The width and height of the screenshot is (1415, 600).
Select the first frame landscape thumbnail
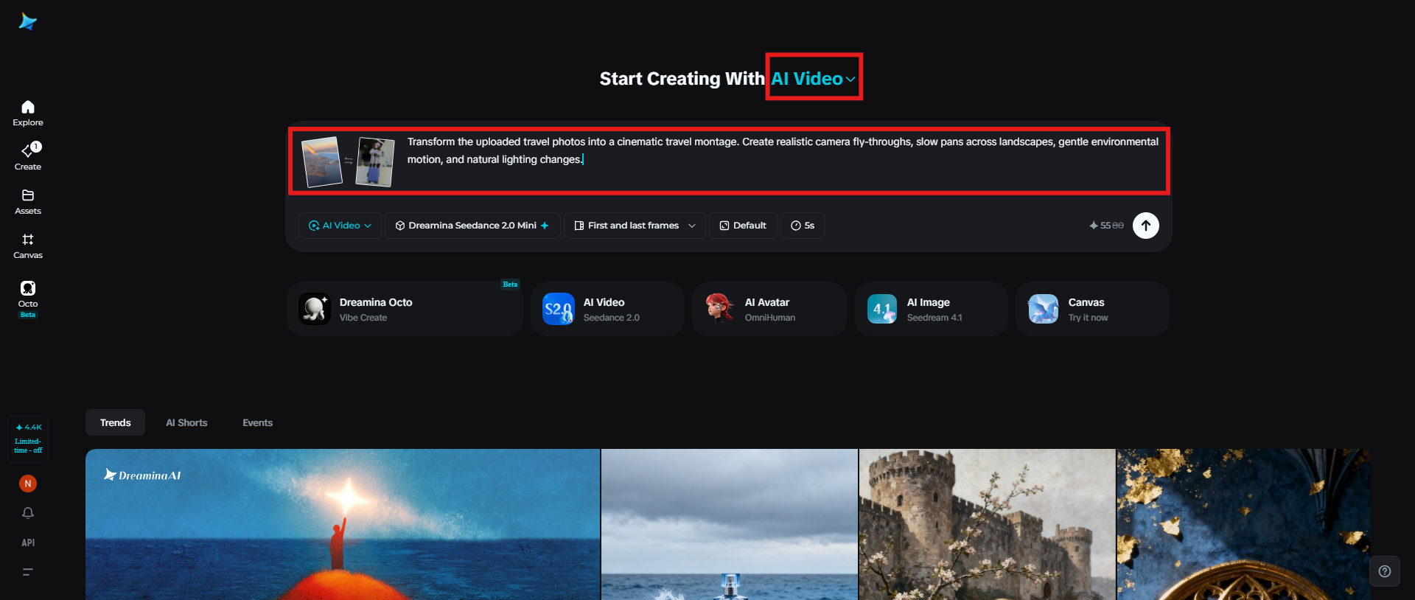[x=322, y=161]
